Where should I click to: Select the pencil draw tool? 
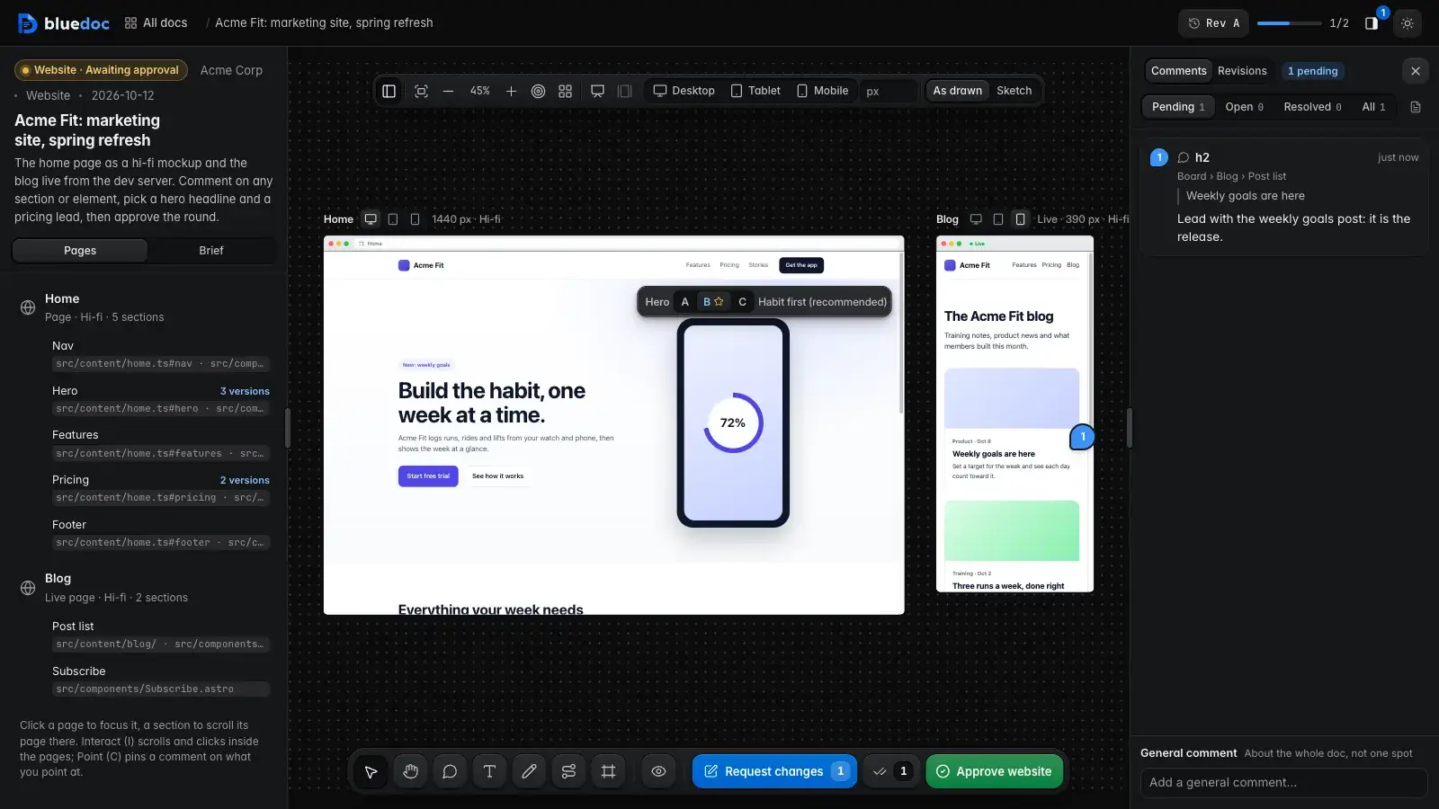529,771
